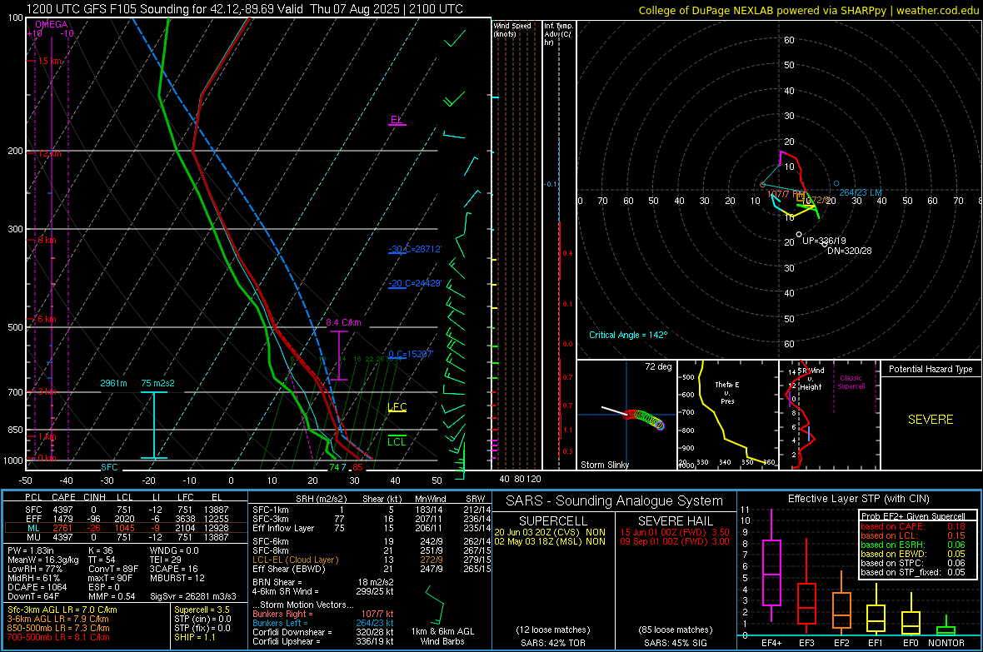Select the MU parcel row

pos(125,536)
